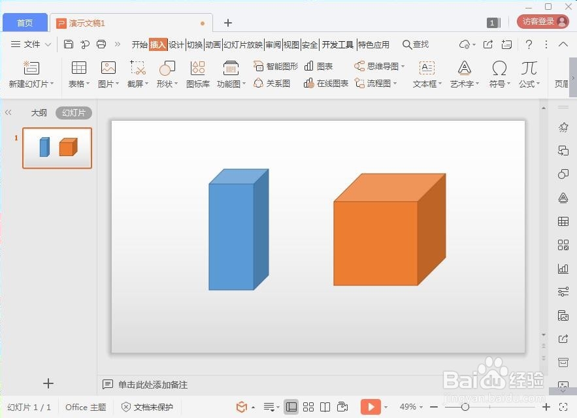Select the orange cube shape on slide
577x418 pixels.
click(389, 229)
